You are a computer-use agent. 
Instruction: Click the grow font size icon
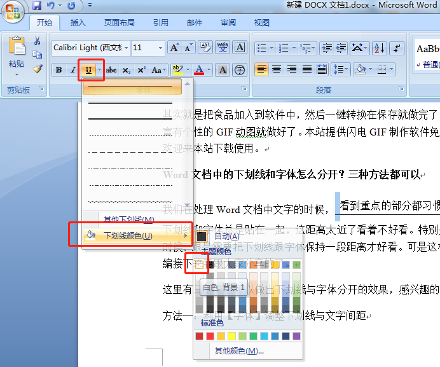tap(174, 48)
